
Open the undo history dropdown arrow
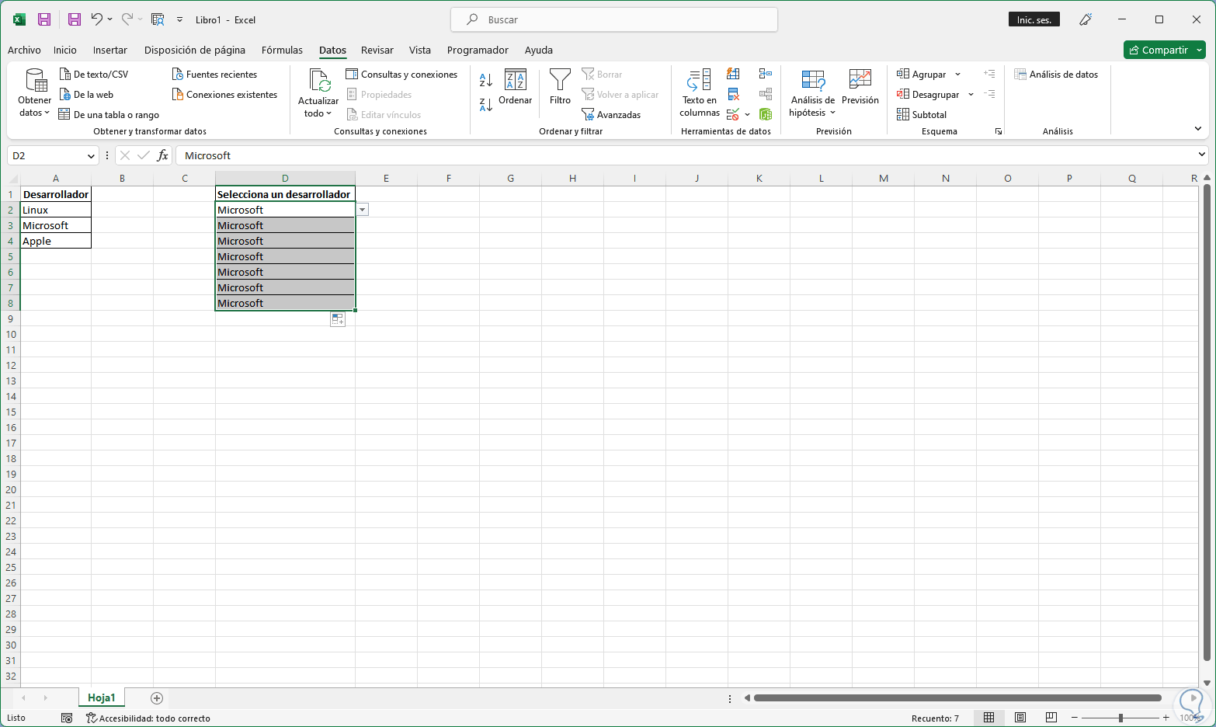(x=109, y=19)
